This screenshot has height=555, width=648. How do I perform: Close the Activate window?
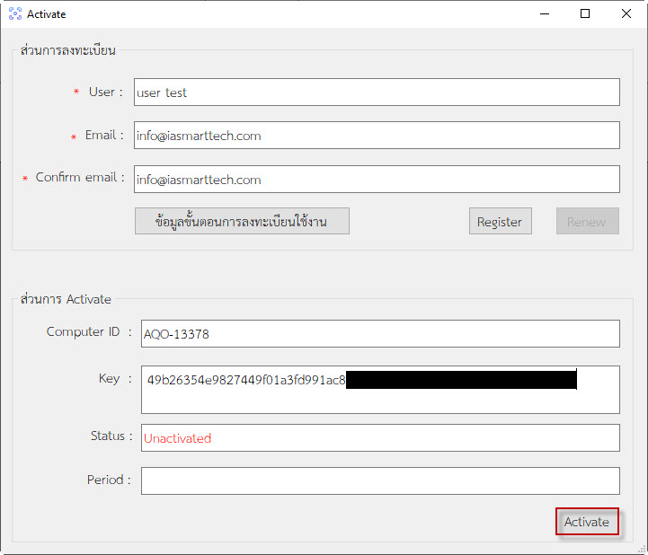click(x=626, y=13)
